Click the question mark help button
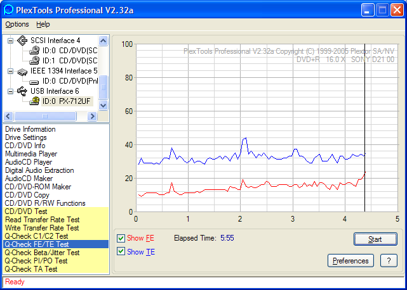This screenshot has width=407, height=290. pos(389,261)
